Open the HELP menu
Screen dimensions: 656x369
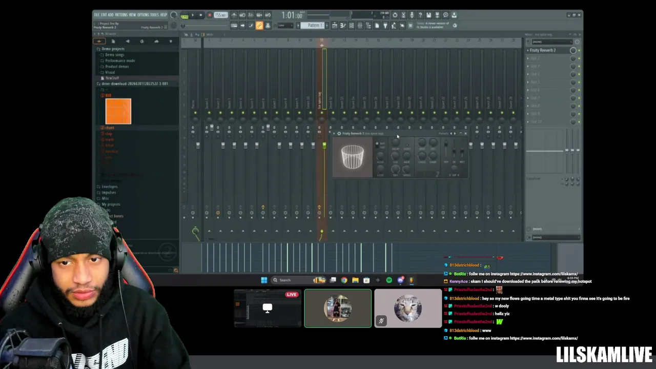[x=163, y=15]
